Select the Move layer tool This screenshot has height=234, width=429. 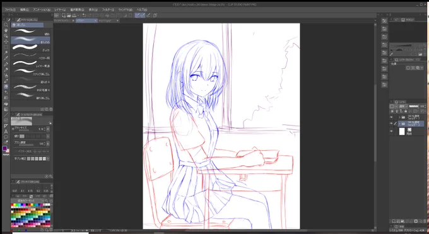[x=6, y=42]
